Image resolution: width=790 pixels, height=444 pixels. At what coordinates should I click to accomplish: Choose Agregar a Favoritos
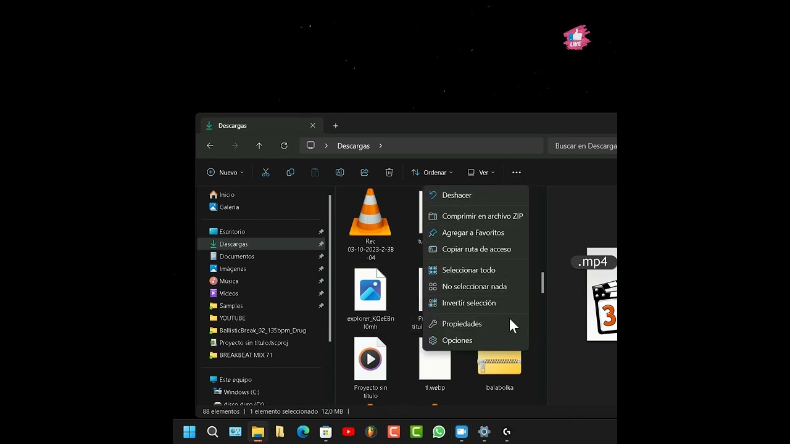click(475, 232)
